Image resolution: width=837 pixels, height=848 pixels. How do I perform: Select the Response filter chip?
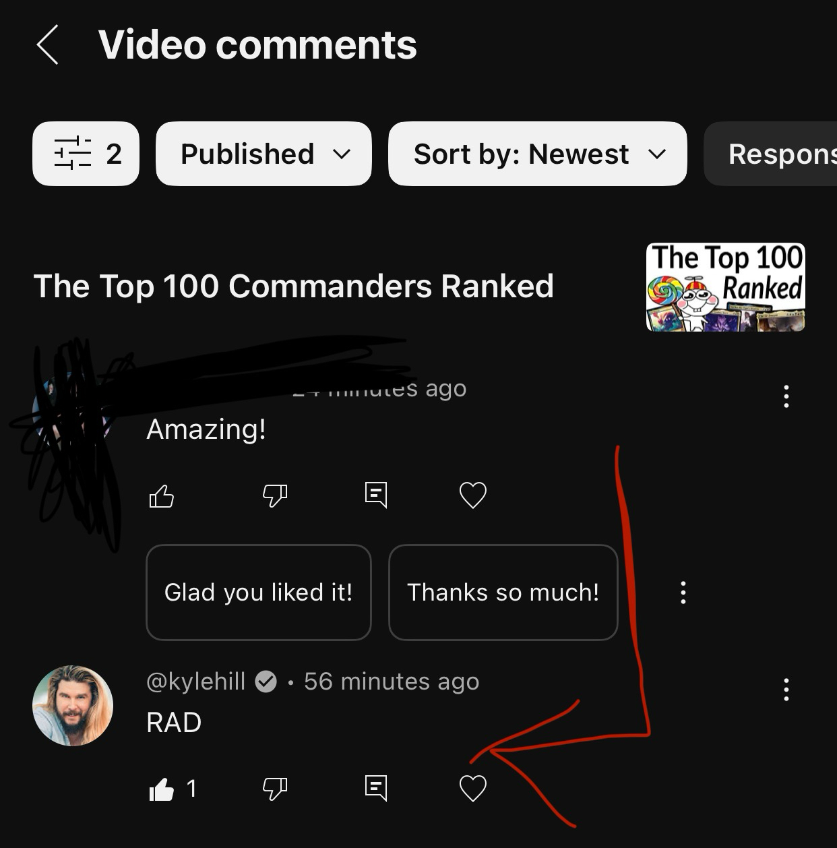pyautogui.click(x=770, y=154)
